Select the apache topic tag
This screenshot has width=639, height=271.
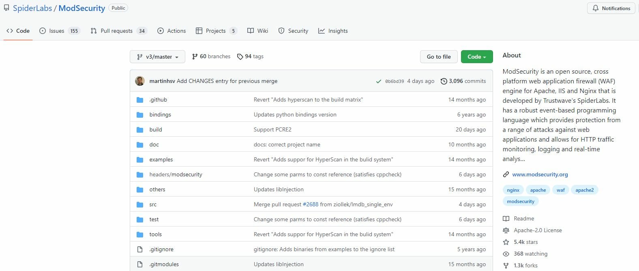538,190
